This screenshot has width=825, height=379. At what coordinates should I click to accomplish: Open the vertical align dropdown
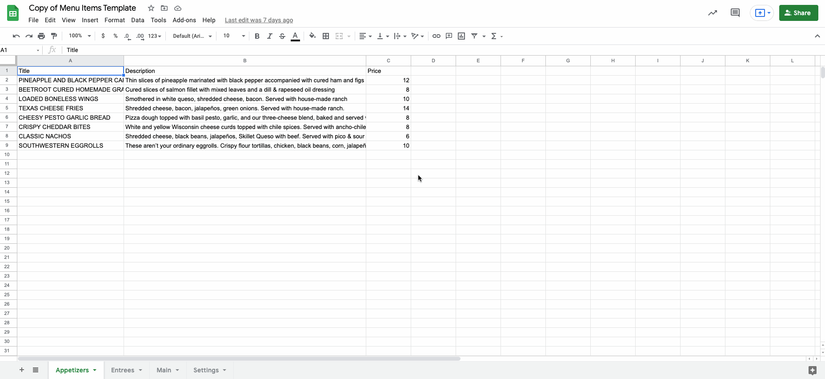(x=383, y=36)
